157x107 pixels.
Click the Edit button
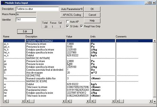pyautogui.click(x=25, y=32)
